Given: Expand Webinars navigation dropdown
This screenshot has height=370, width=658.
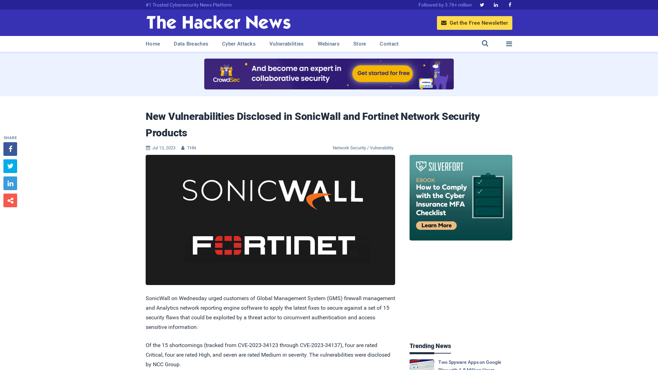Looking at the screenshot, I should click(328, 44).
